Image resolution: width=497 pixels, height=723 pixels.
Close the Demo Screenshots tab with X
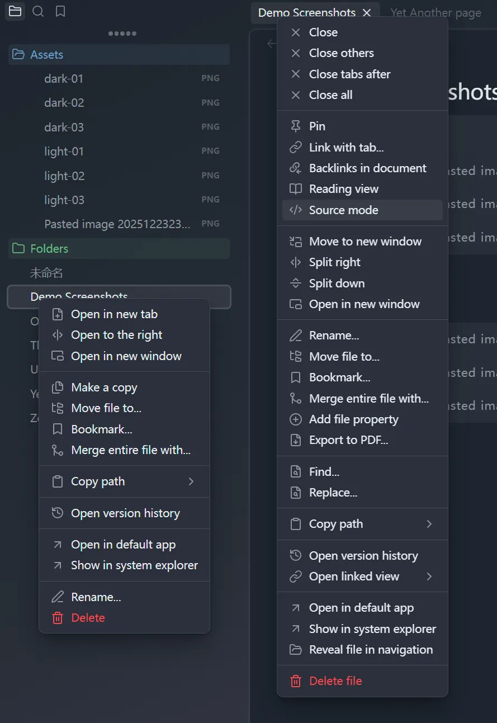(x=367, y=12)
